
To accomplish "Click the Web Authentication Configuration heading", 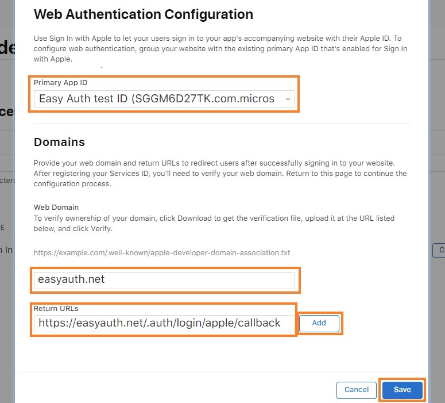I will tap(144, 14).
